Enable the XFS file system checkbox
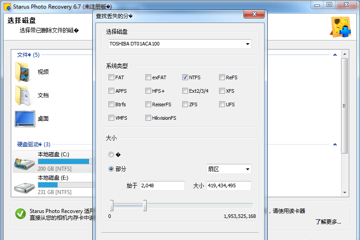The height and width of the screenshot is (240, 360). click(222, 91)
